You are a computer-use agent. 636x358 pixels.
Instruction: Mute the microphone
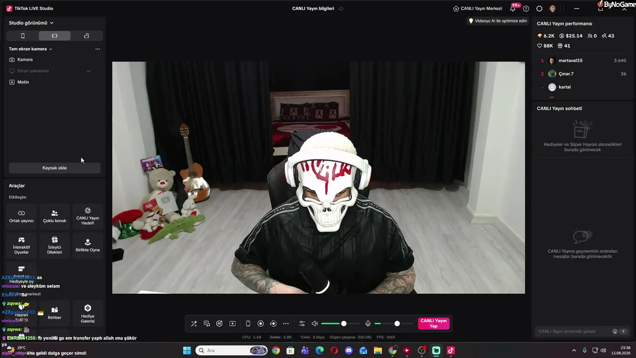[368, 324]
